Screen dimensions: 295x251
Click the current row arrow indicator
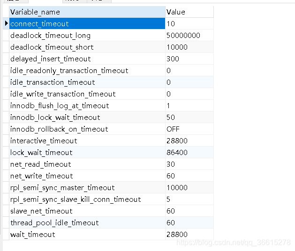[x=6, y=23]
